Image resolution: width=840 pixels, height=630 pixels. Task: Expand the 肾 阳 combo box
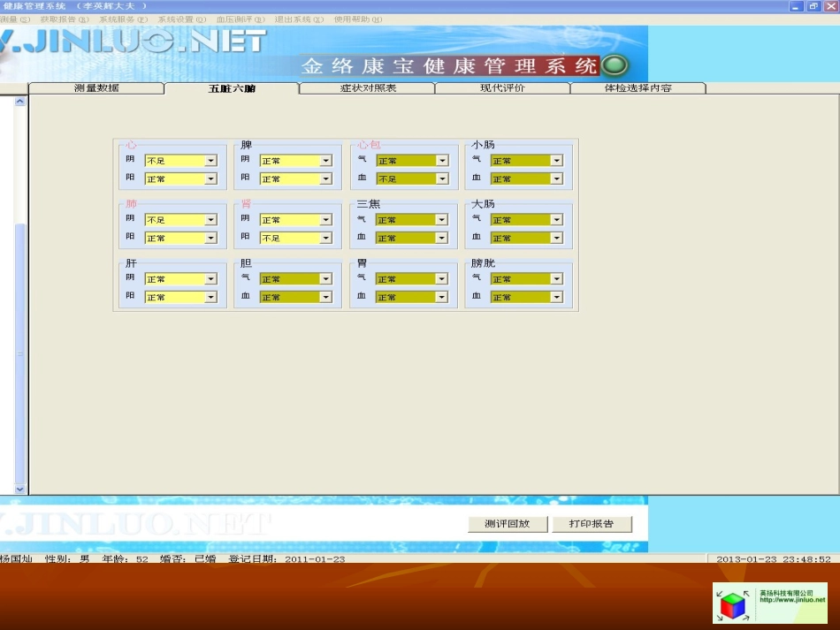325,238
